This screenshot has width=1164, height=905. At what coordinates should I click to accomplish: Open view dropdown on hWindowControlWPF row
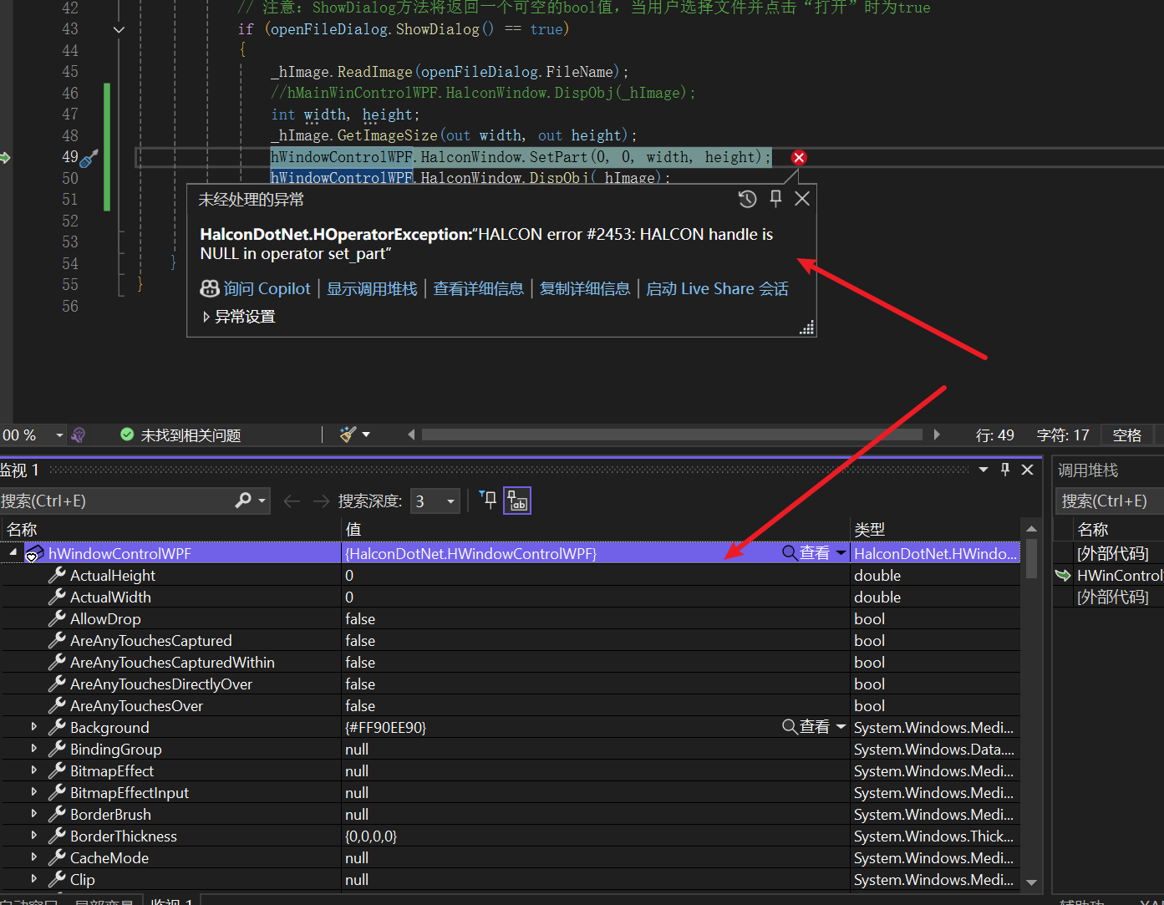841,552
